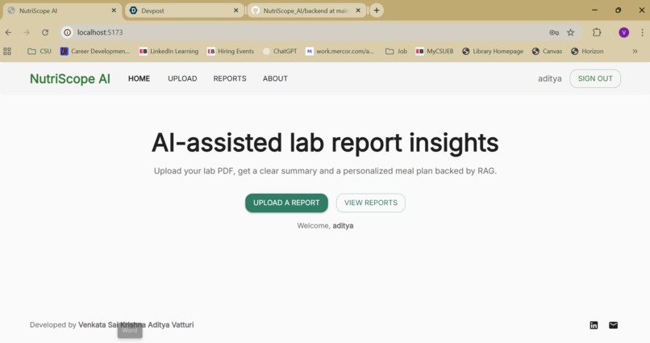
Task: Go back using browser back arrow
Action: pos(8,32)
